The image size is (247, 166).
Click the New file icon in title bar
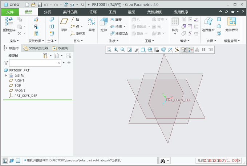tap(27, 5)
